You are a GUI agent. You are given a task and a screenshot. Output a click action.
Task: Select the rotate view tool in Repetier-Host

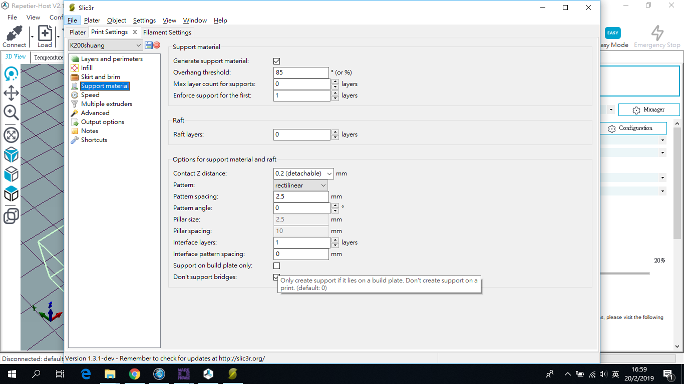point(11,74)
